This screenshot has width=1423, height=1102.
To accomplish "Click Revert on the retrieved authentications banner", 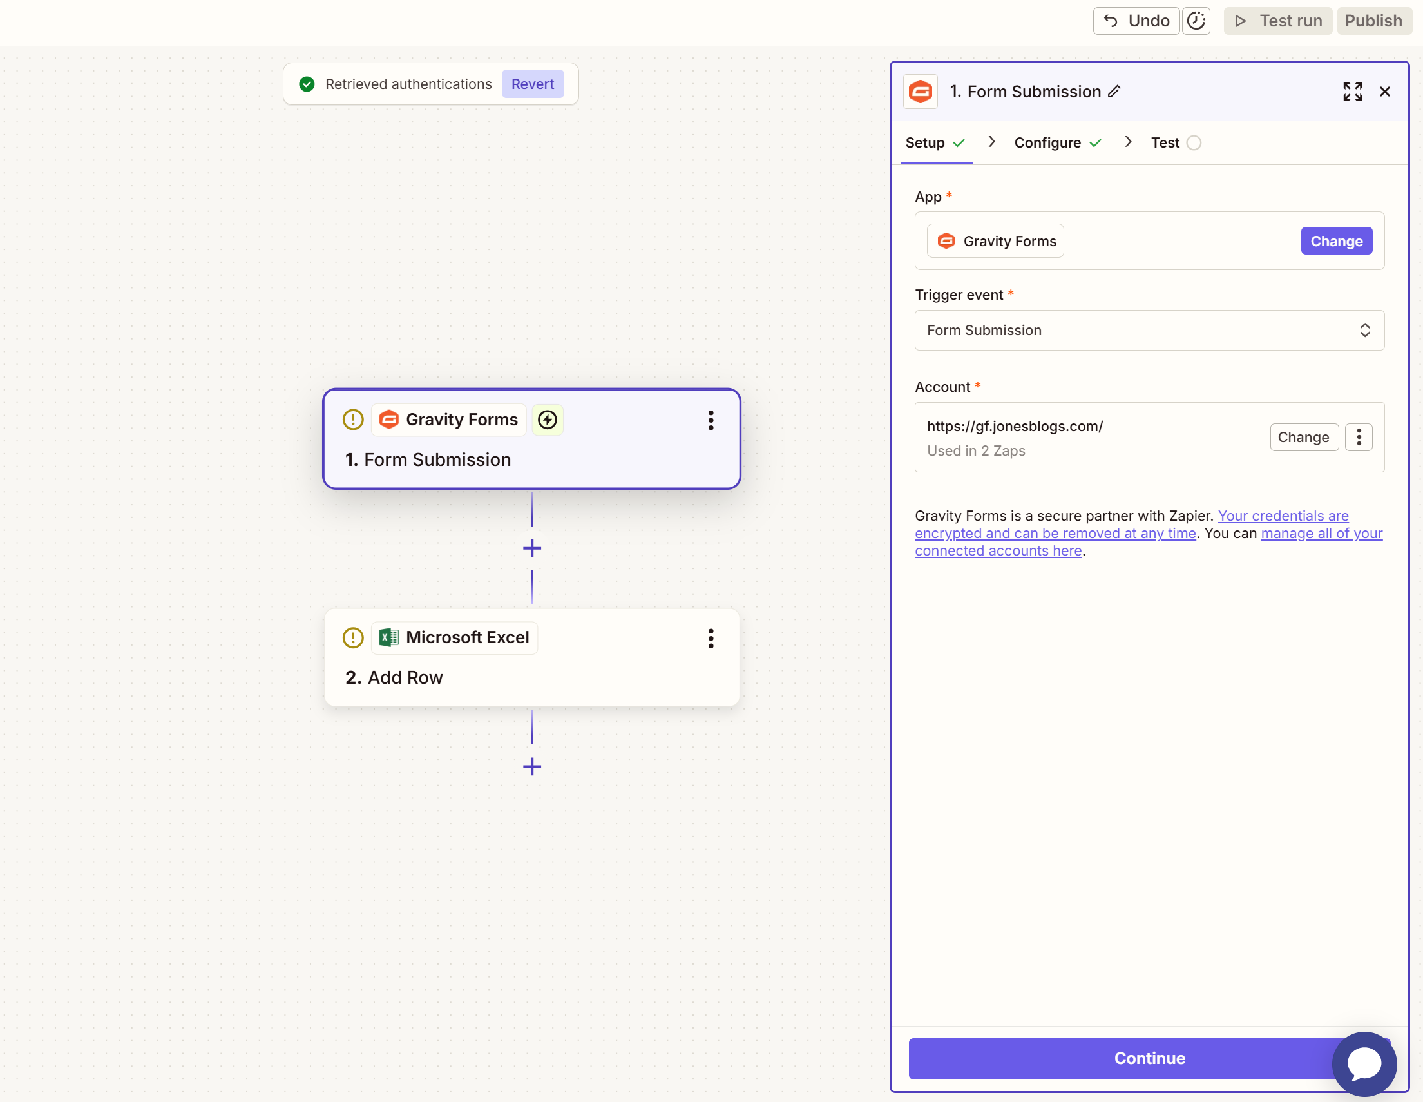I will click(x=532, y=83).
